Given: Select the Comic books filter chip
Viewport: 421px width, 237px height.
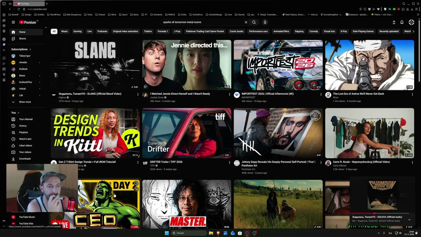Looking at the screenshot, I should point(236,31).
